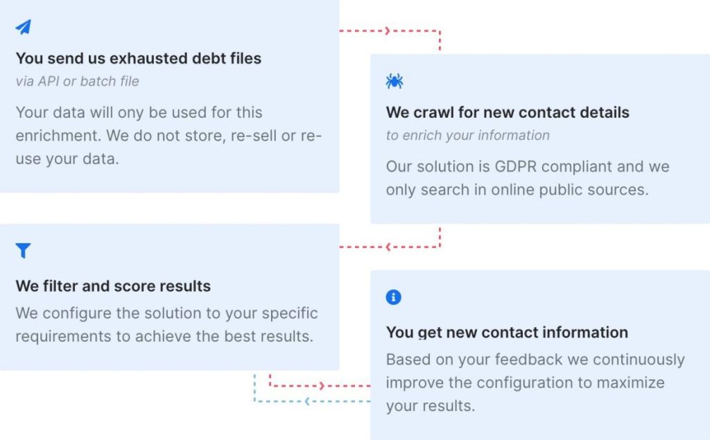The height and width of the screenshot is (440, 710).
Task: Click the heading 'We crawl for new contact details'
Action: 508,112
